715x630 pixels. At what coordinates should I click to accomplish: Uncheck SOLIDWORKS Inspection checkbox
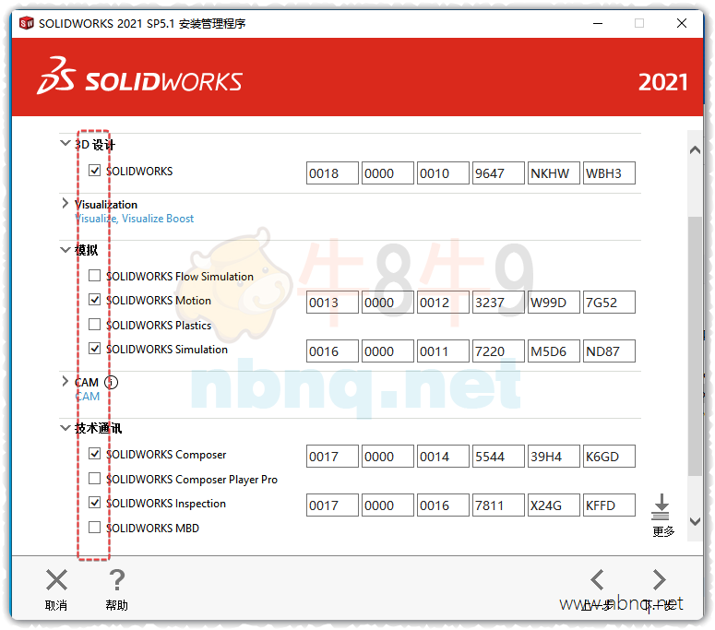click(x=94, y=503)
